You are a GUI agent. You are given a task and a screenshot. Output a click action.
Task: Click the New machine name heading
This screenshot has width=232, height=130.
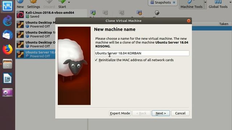pos(115,29)
